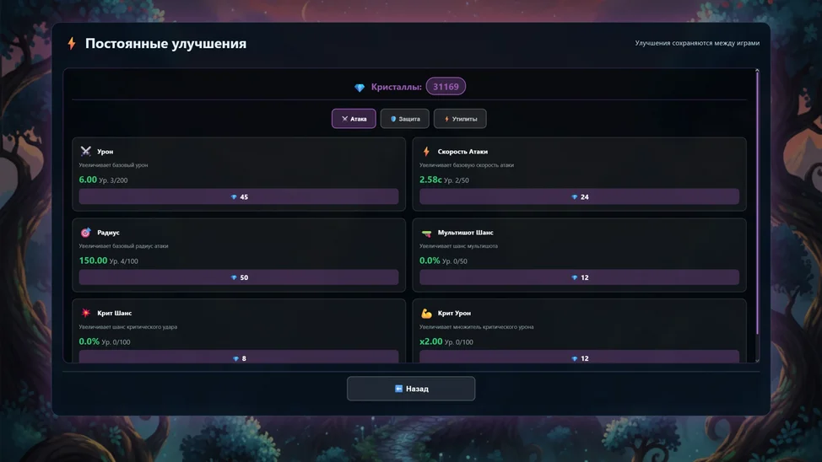Click the crossed swords Урон icon
Viewport: 822px width, 462px height.
[x=85, y=152]
